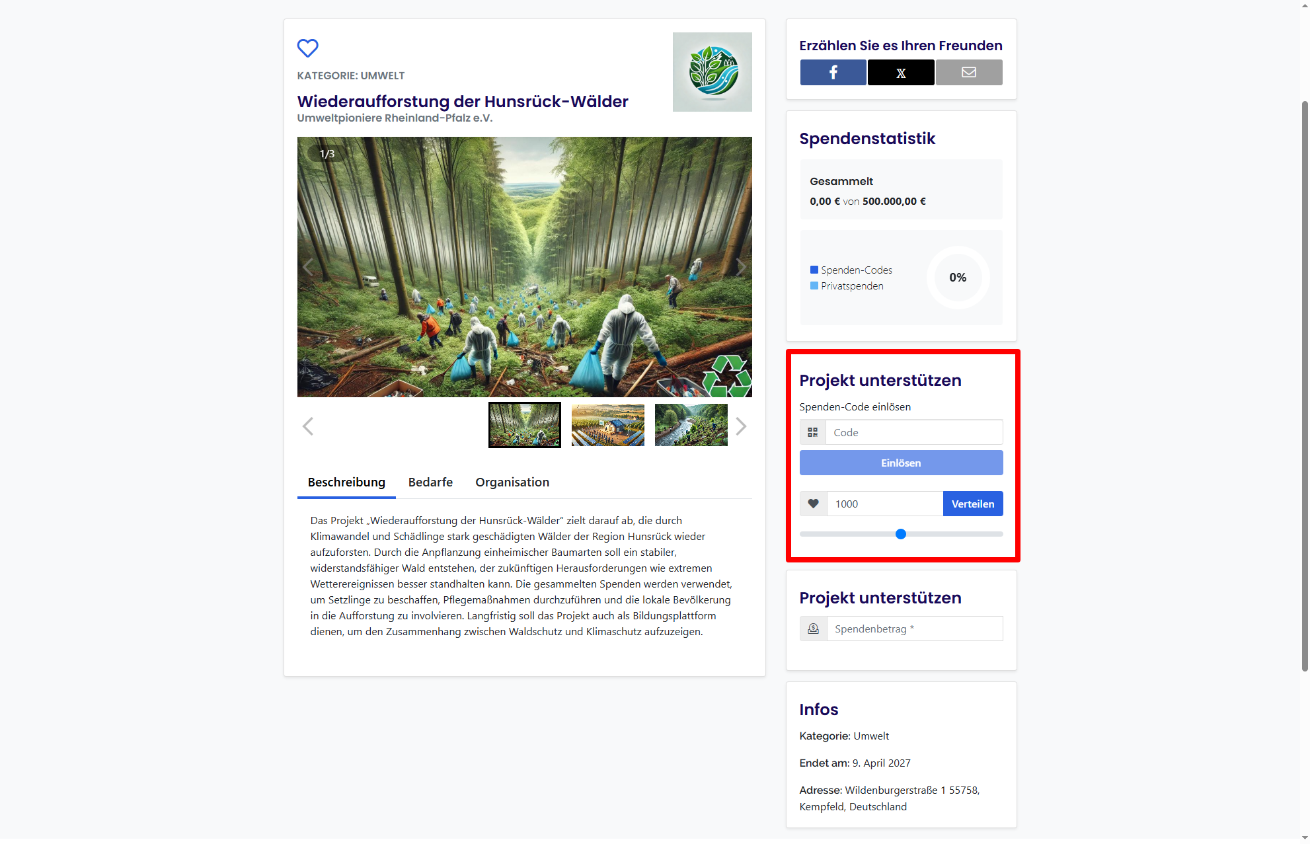
Task: Focus the Spenden-Code input field
Action: pyautogui.click(x=913, y=432)
